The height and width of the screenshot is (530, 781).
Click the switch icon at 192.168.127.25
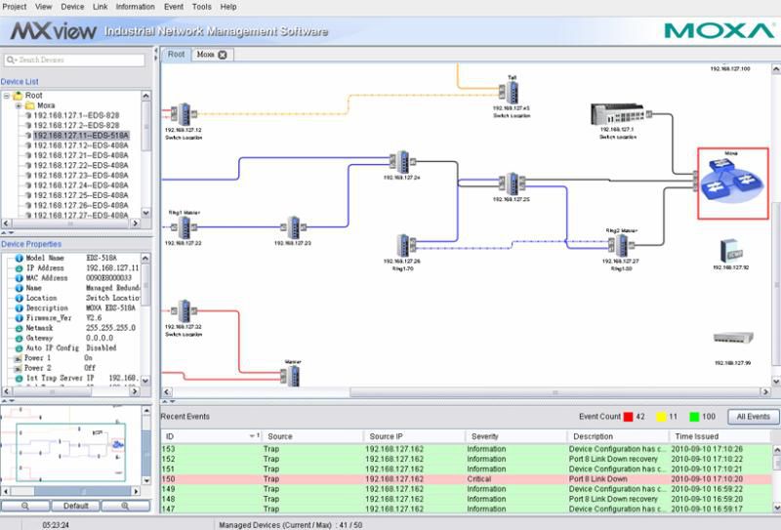pos(512,183)
